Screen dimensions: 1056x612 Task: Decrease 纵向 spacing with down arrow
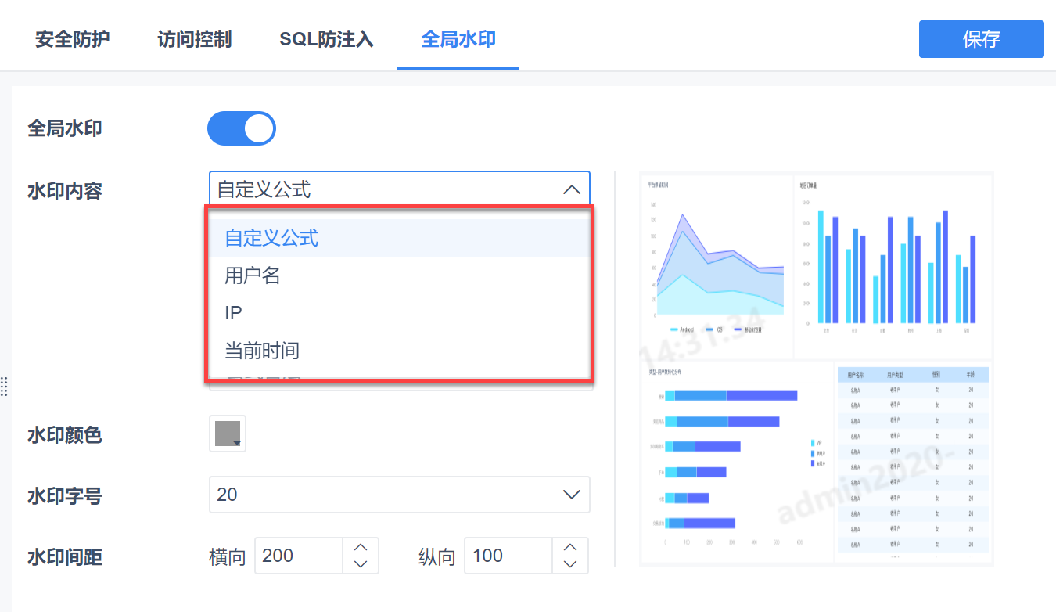[x=570, y=564]
